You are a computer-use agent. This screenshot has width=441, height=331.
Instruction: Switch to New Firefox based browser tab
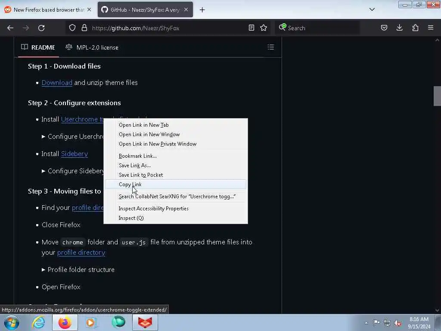click(x=44, y=9)
